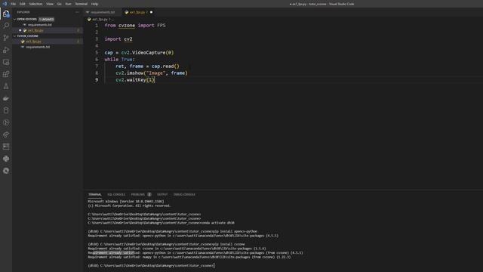Click code line 'cv2.imshow("Image", frame)'
483x272 pixels.
pyautogui.click(x=152, y=73)
